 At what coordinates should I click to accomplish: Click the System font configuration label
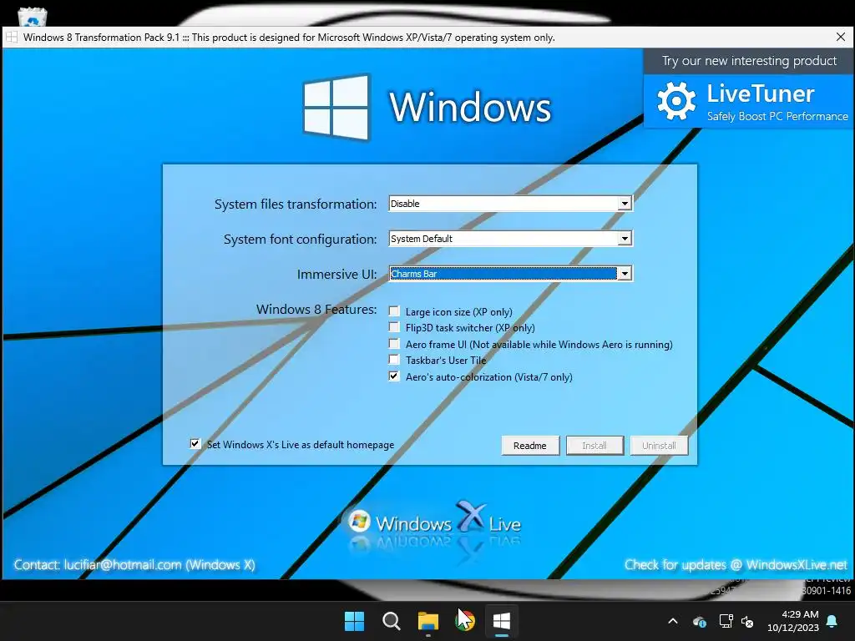(x=300, y=240)
